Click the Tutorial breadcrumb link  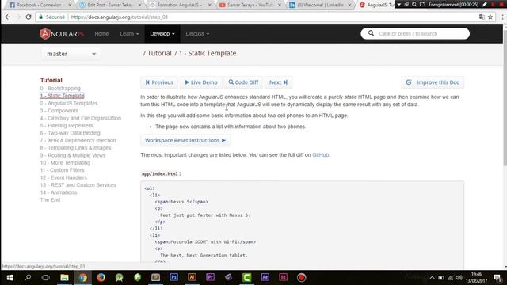point(159,53)
